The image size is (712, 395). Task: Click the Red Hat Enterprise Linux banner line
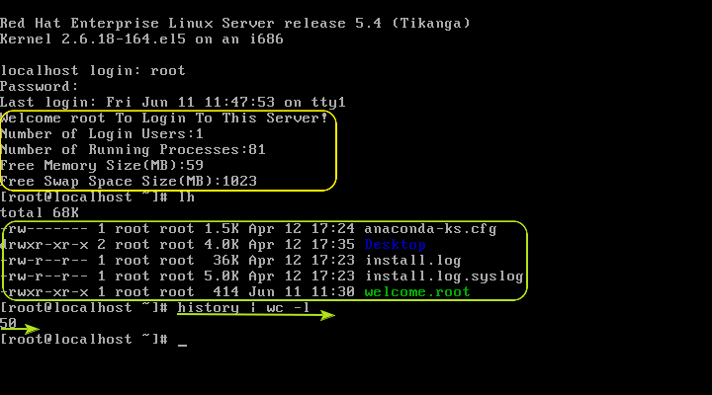coord(235,23)
